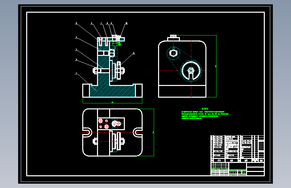Click the left U-shaped slot in plan view
This screenshot has height=188, width=291.
pyautogui.click(x=87, y=132)
